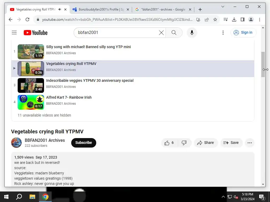270x202 pixels.
Task: Expand the video description box
Action: click(133, 169)
